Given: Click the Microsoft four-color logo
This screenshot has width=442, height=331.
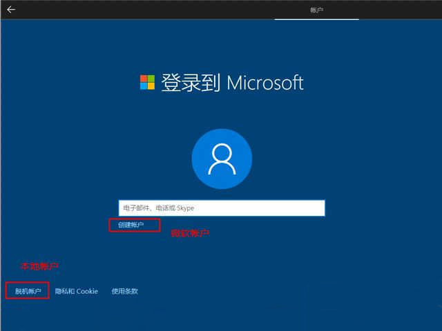Looking at the screenshot, I should (x=147, y=82).
